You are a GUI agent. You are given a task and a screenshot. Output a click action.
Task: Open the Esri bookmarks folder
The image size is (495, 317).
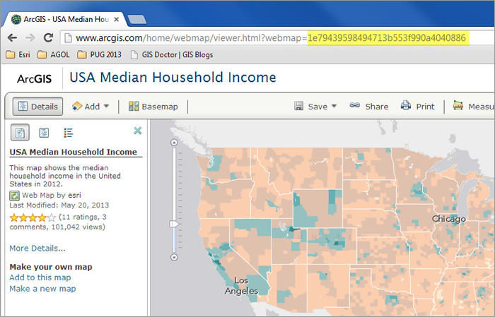tap(18, 55)
